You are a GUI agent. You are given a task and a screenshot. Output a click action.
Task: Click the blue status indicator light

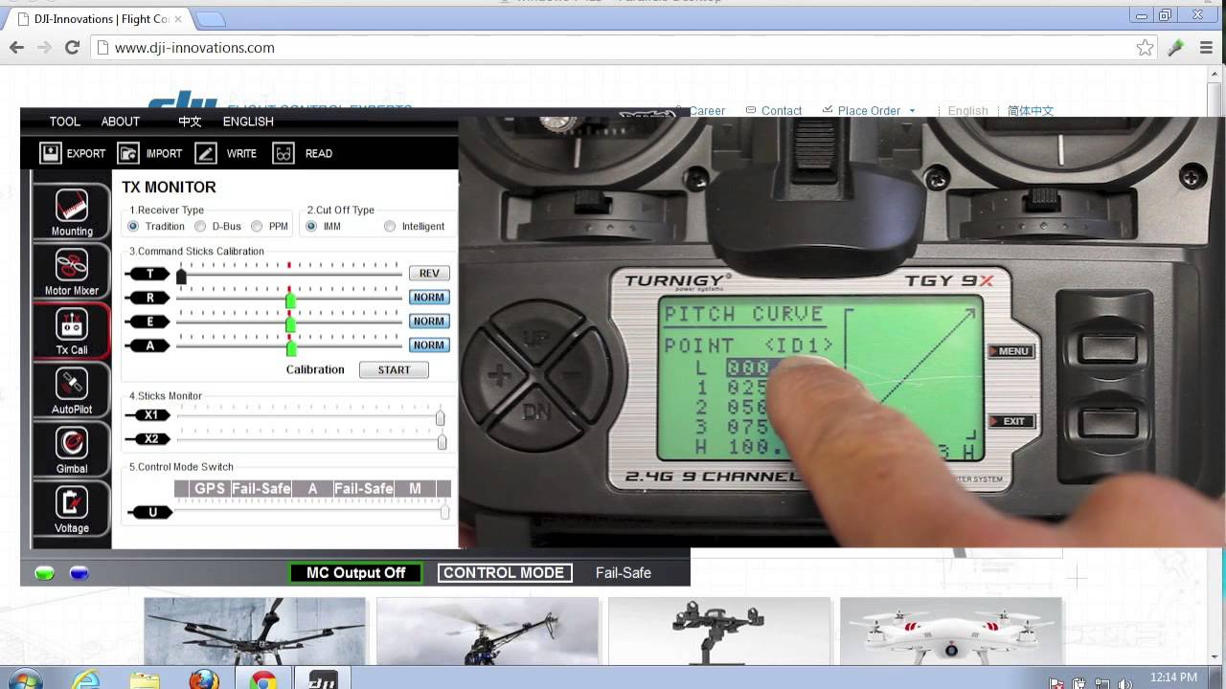pos(79,573)
